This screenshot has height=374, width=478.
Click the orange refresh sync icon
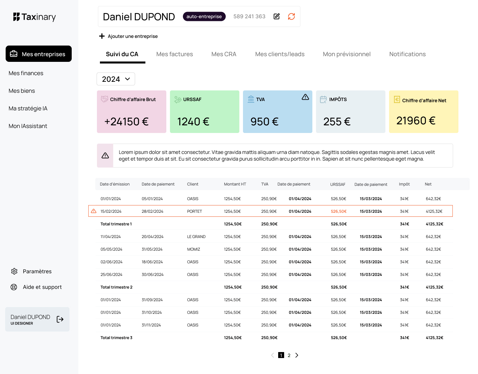click(x=291, y=16)
